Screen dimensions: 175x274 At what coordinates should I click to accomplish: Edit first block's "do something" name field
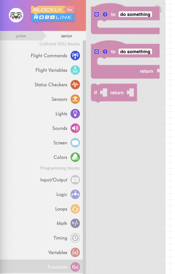click(135, 14)
